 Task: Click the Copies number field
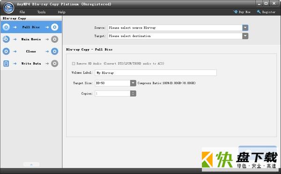coord(112,94)
